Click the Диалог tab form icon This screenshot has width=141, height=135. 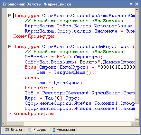(x=7, y=130)
